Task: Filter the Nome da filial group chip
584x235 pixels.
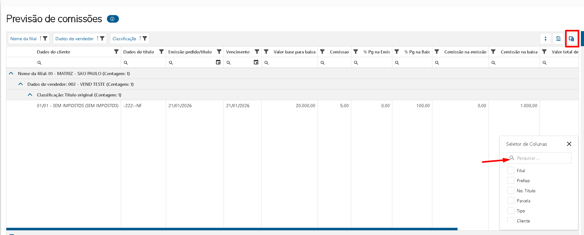Action: (45, 38)
